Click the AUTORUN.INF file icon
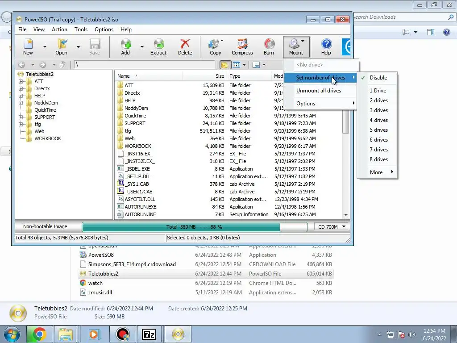The width and height of the screenshot is (457, 343). tap(120, 214)
